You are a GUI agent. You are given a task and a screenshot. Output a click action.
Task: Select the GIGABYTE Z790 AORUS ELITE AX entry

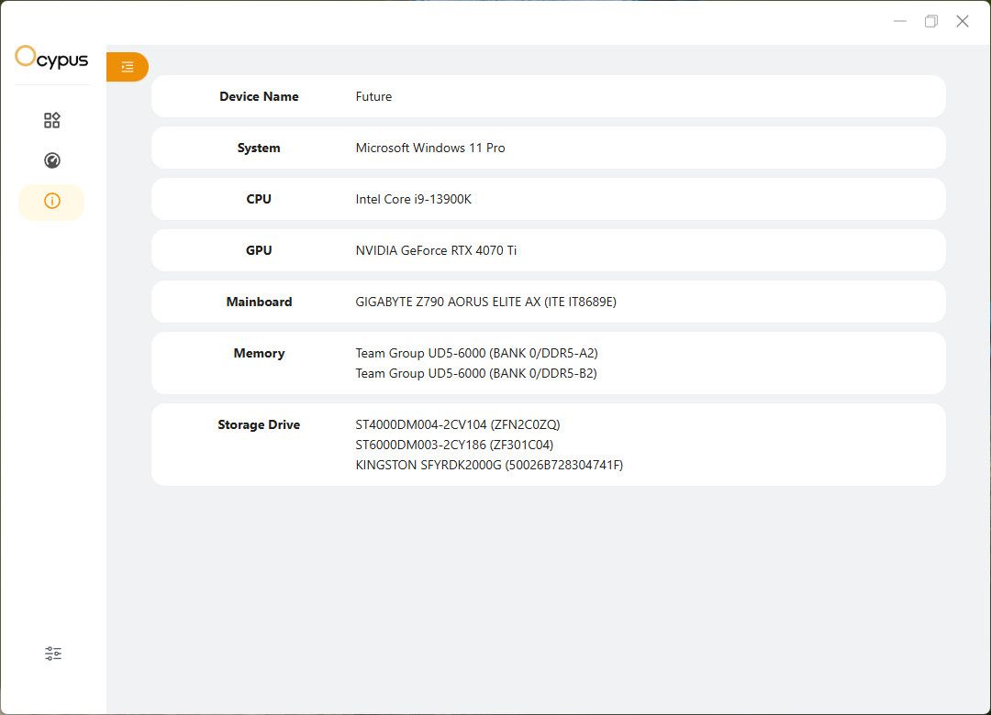coord(485,302)
